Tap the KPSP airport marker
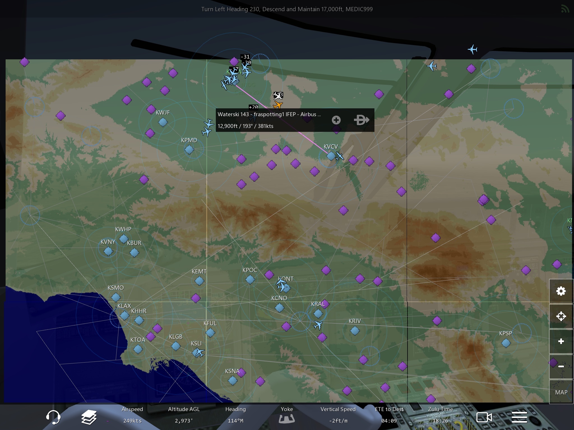The width and height of the screenshot is (574, 430). coord(506,343)
